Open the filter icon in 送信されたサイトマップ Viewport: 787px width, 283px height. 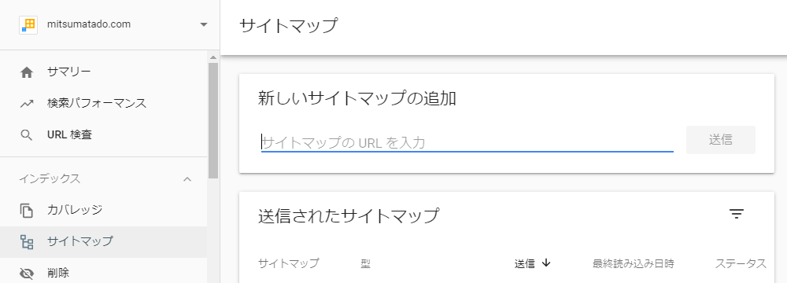click(x=737, y=215)
